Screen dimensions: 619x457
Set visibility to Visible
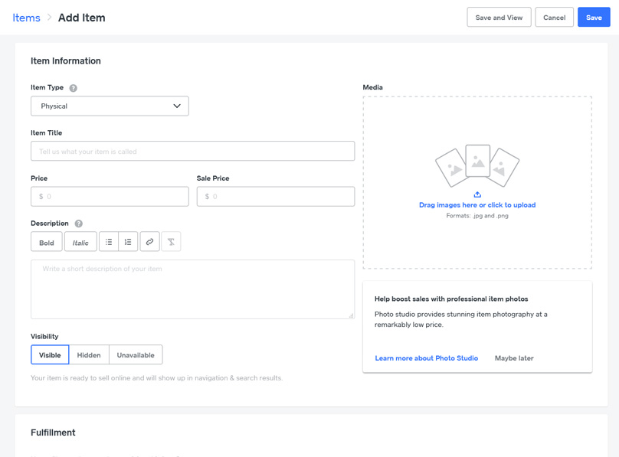click(x=50, y=355)
